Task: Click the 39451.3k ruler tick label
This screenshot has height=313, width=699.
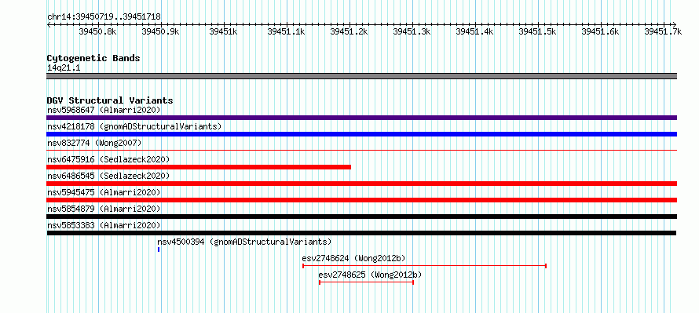Action: pos(412,31)
